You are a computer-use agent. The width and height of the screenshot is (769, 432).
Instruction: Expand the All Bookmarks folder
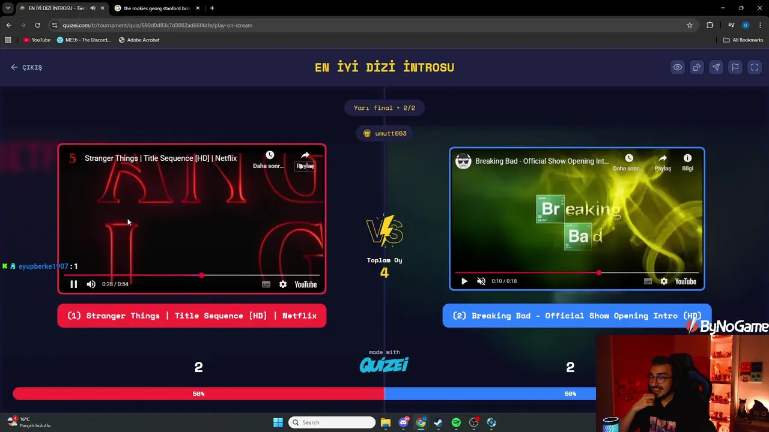(x=743, y=40)
